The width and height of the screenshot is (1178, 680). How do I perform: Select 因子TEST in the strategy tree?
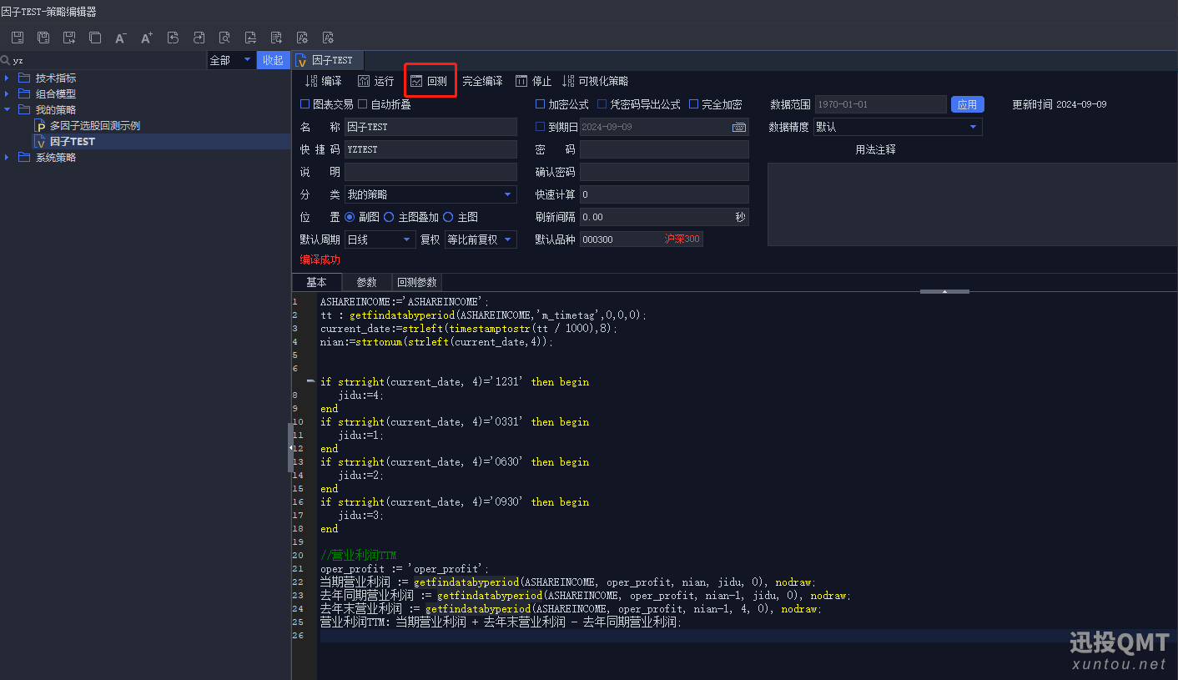coord(72,141)
